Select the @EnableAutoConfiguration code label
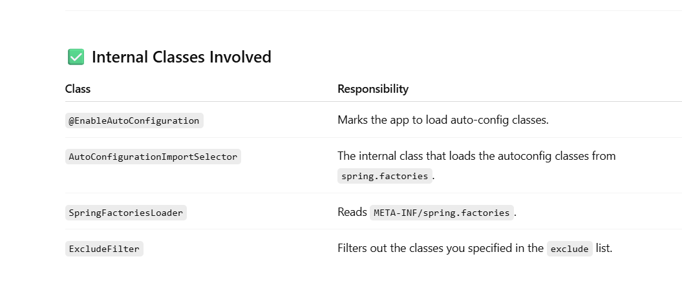Image resolution: width=682 pixels, height=290 pixels. tap(134, 121)
